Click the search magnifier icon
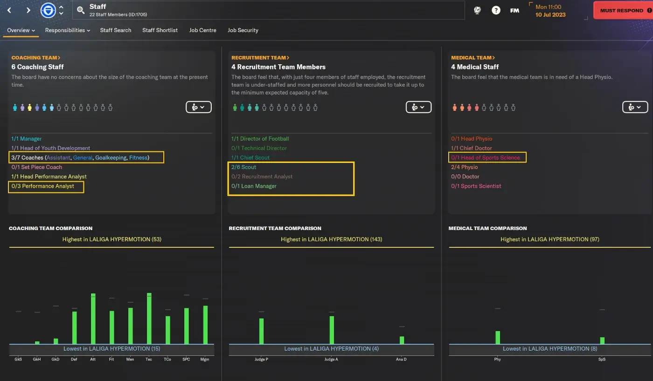 point(81,10)
